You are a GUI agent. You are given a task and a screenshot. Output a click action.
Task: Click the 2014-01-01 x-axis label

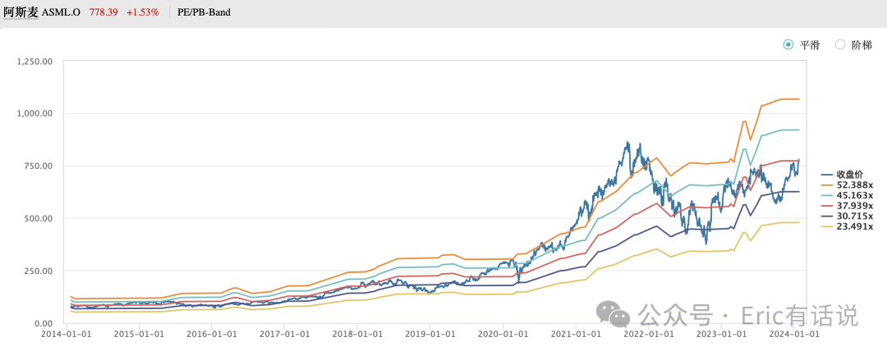pyautogui.click(x=67, y=335)
